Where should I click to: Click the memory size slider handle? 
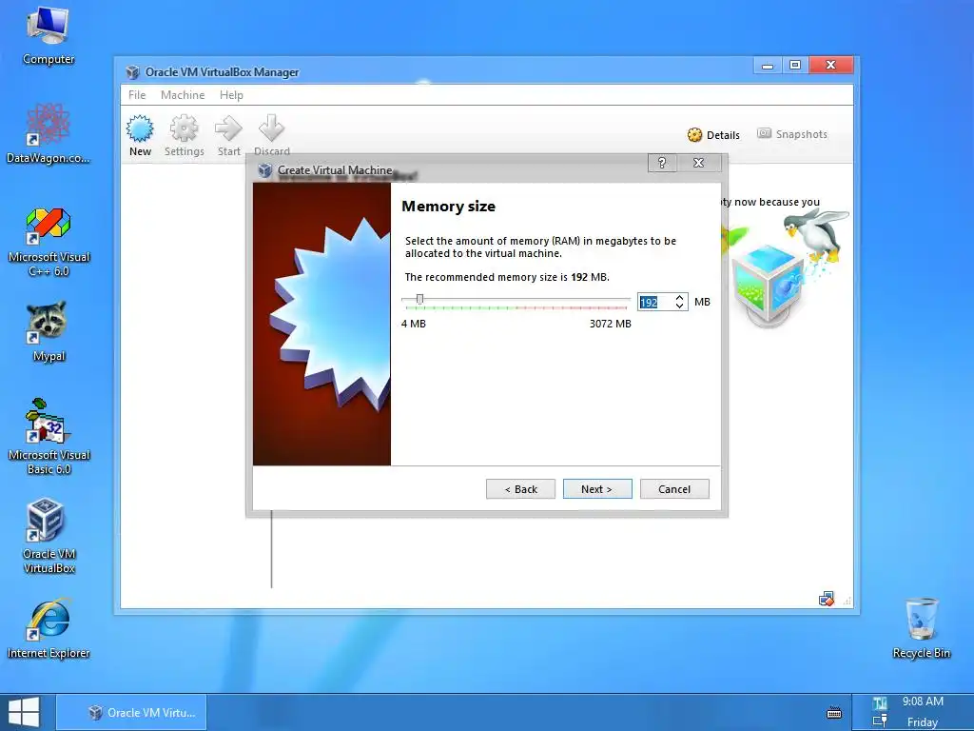(x=419, y=300)
